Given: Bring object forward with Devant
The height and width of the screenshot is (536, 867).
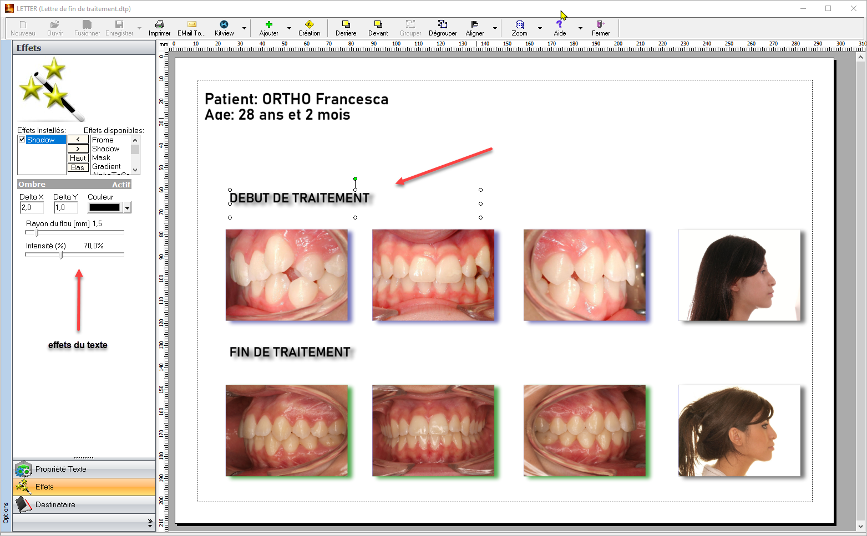Looking at the screenshot, I should pos(378,25).
